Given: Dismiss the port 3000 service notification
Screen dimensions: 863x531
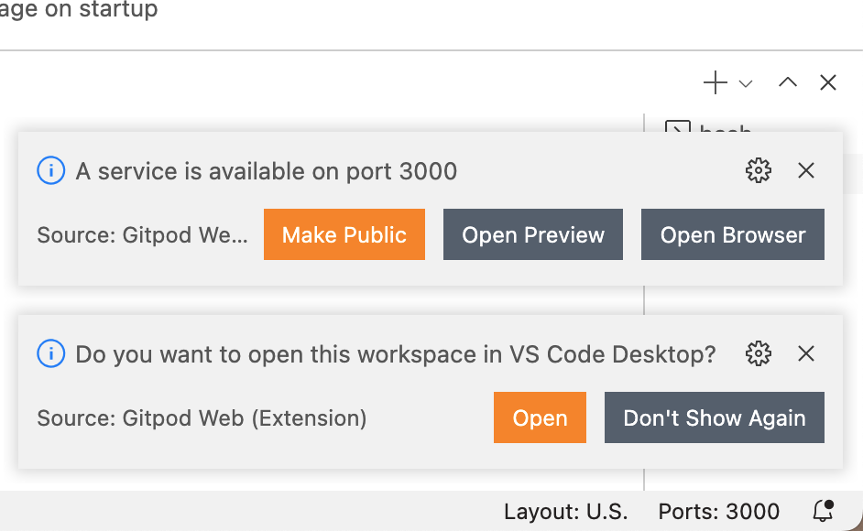Looking at the screenshot, I should point(806,170).
